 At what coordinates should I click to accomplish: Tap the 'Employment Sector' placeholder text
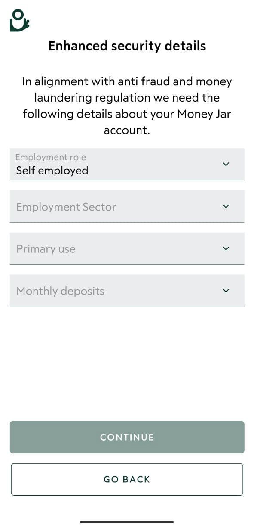66,207
